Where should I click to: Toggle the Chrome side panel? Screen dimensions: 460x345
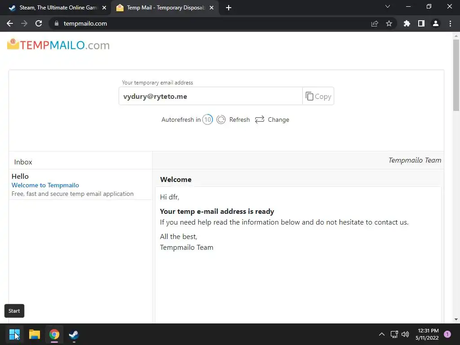(x=421, y=23)
